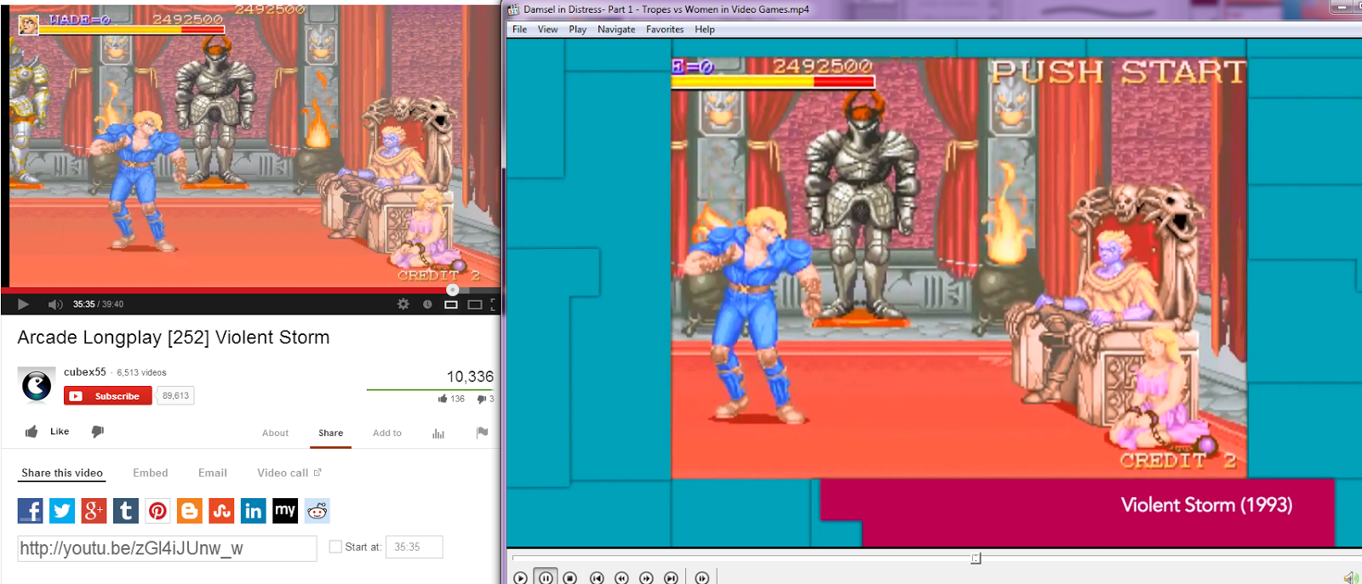
Task: Subscribe to cubex55 channel
Action: click(x=108, y=396)
